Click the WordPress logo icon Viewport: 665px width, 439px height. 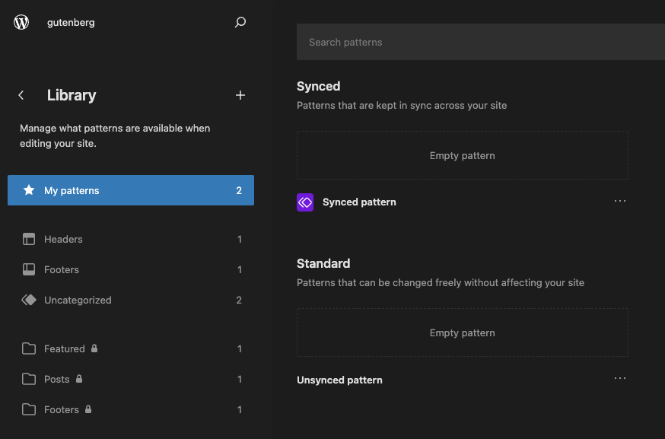(x=21, y=22)
